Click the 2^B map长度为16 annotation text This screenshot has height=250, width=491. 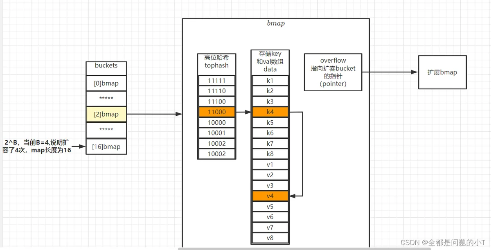[x=37, y=146]
